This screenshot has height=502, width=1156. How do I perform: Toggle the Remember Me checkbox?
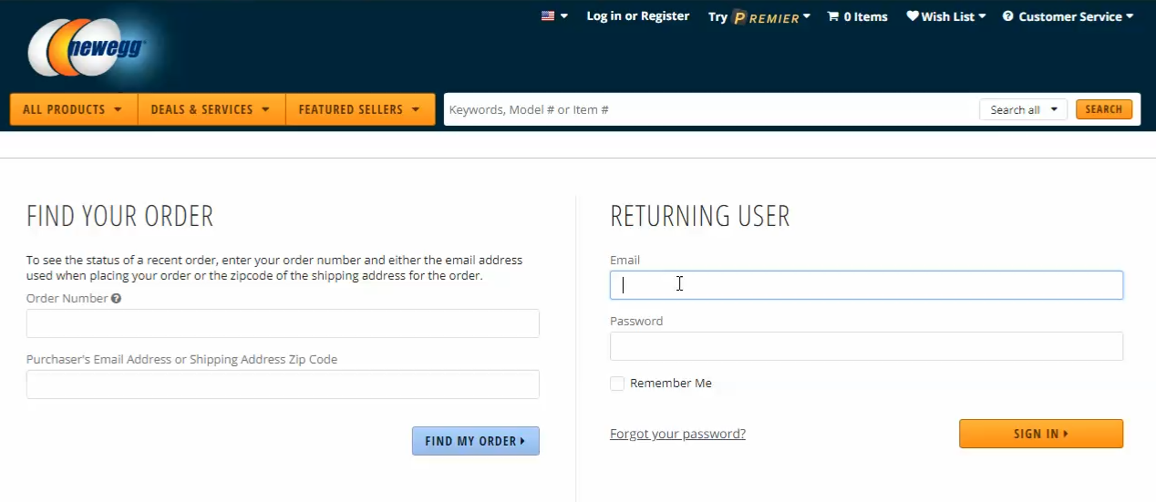click(617, 384)
